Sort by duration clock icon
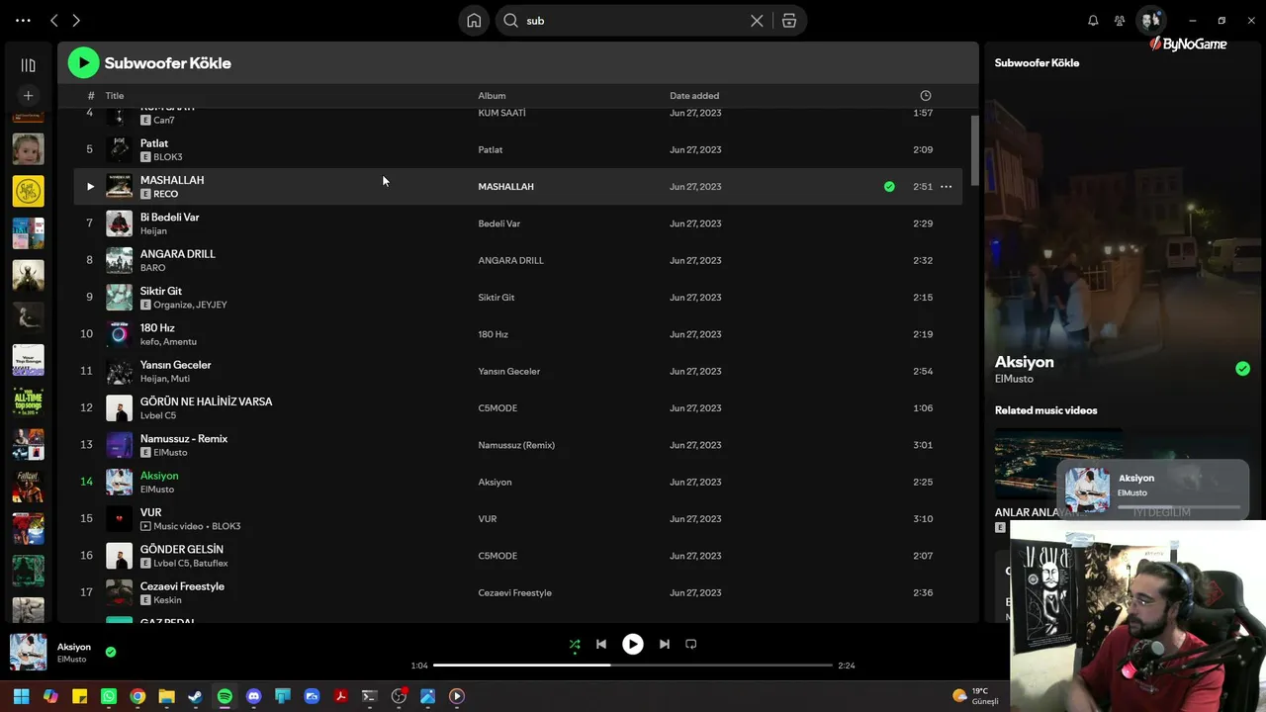1266x712 pixels. pyautogui.click(x=926, y=96)
